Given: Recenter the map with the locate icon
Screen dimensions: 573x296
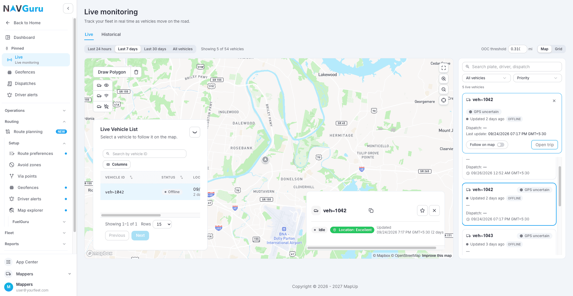Looking at the screenshot, I should tap(444, 100).
